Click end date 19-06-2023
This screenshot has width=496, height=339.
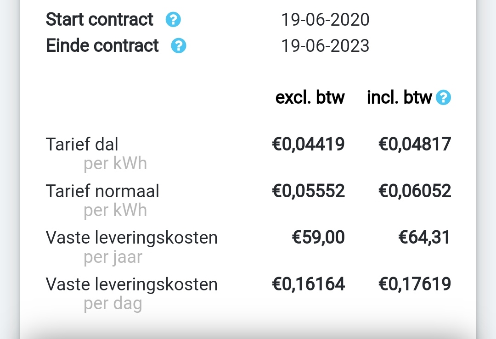[325, 46]
